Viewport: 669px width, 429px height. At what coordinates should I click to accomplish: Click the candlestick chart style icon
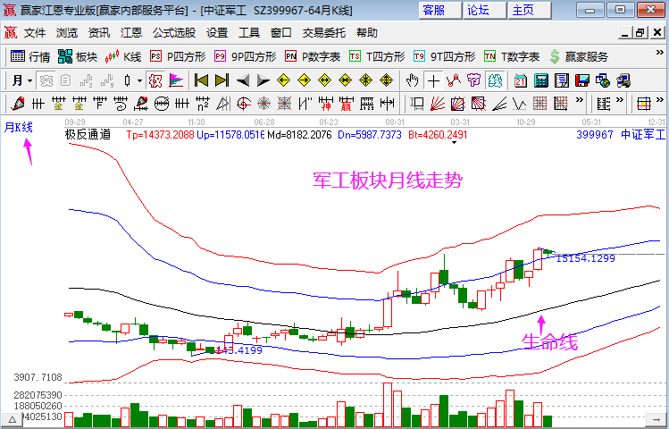(128, 80)
